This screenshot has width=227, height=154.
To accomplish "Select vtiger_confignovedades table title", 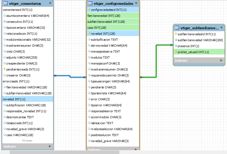I will [x=113, y=4].
